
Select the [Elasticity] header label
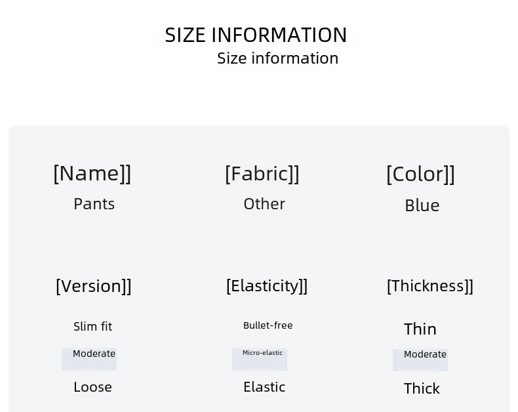pyautogui.click(x=267, y=286)
